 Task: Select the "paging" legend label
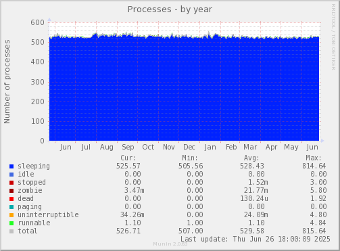click(x=30, y=207)
